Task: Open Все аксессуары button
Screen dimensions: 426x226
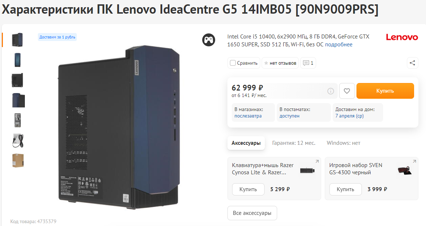Action: click(252, 213)
